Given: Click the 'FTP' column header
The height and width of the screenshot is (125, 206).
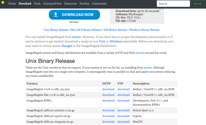Looking at the screenshot, I should click(120, 83).
